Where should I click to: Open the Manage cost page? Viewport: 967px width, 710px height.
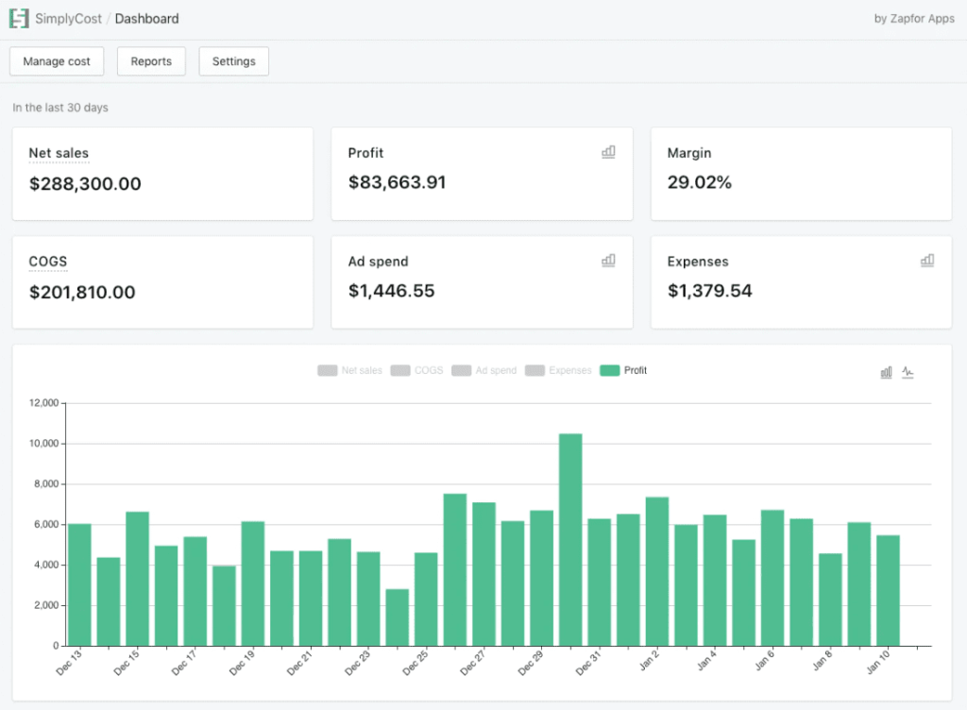57,61
